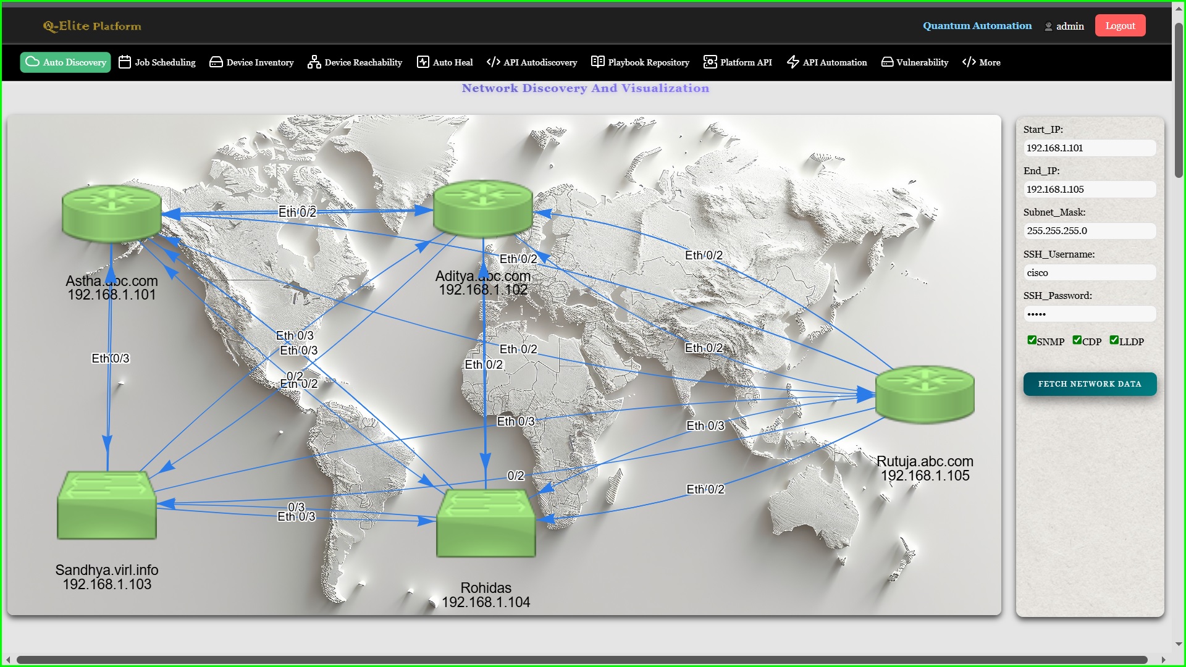Open the Vulnerability page

tap(915, 62)
